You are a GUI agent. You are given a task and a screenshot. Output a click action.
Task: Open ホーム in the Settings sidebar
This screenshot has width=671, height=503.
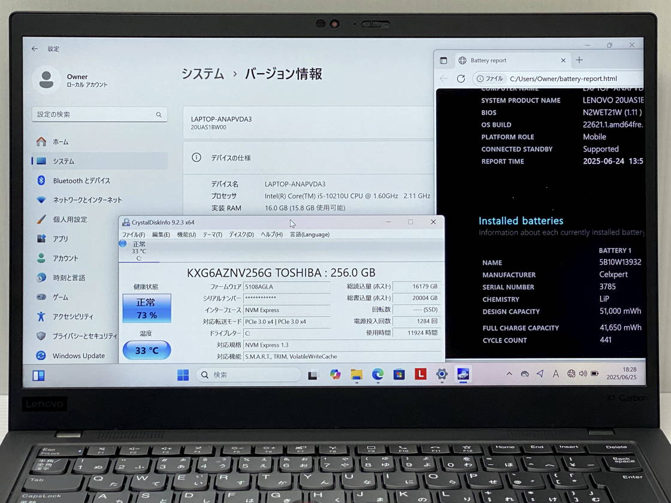[99, 141]
